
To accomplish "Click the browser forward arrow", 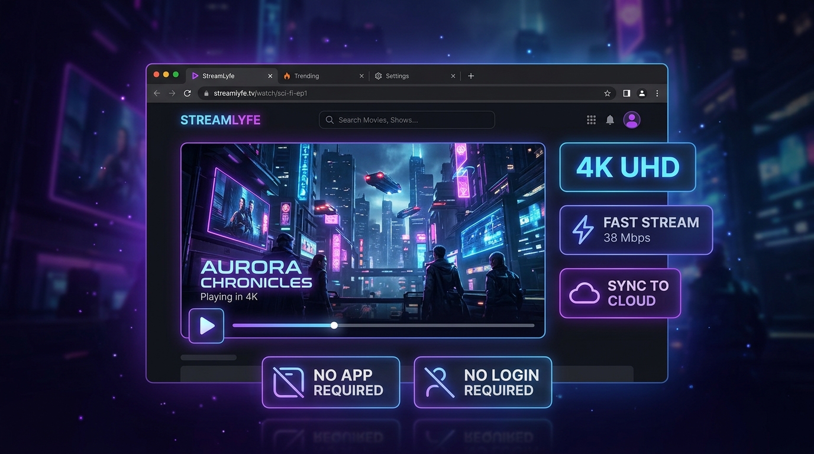I will coord(172,93).
